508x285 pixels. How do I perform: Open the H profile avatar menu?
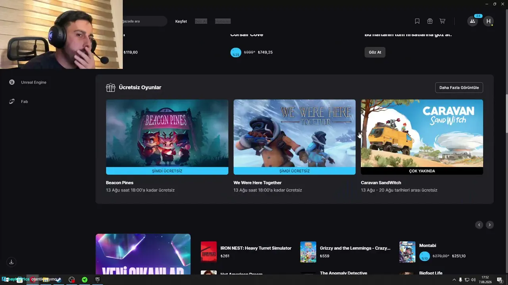[x=489, y=21]
